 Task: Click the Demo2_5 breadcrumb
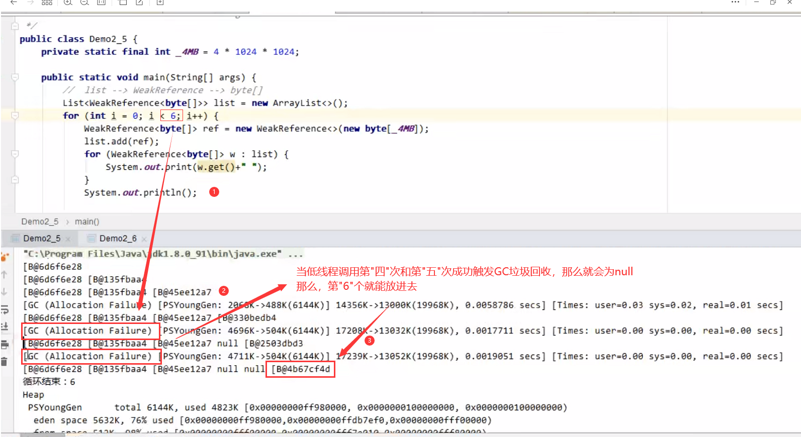[40, 222]
